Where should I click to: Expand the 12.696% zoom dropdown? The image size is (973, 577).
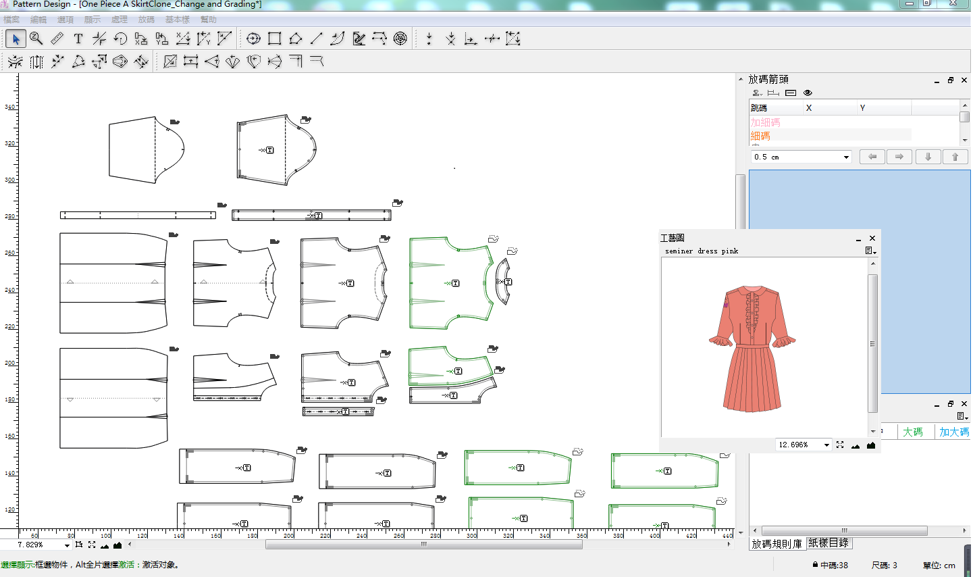pyautogui.click(x=826, y=445)
